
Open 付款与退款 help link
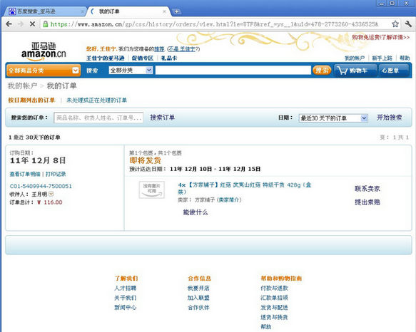(x=274, y=288)
